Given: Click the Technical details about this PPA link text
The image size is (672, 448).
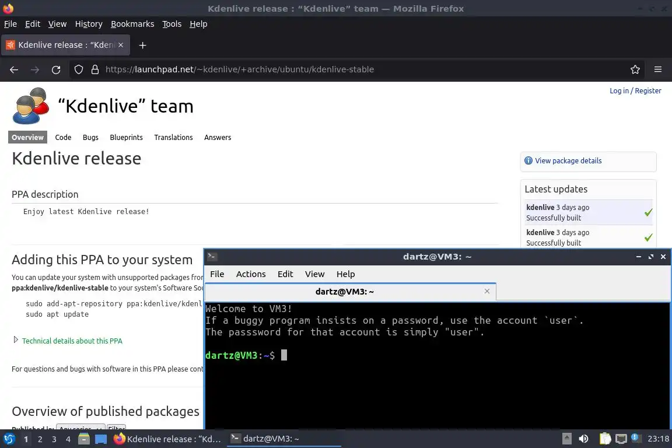Looking at the screenshot, I should (72, 341).
